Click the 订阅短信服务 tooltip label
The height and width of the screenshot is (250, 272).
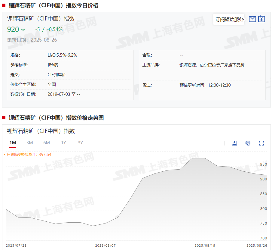click(229, 20)
